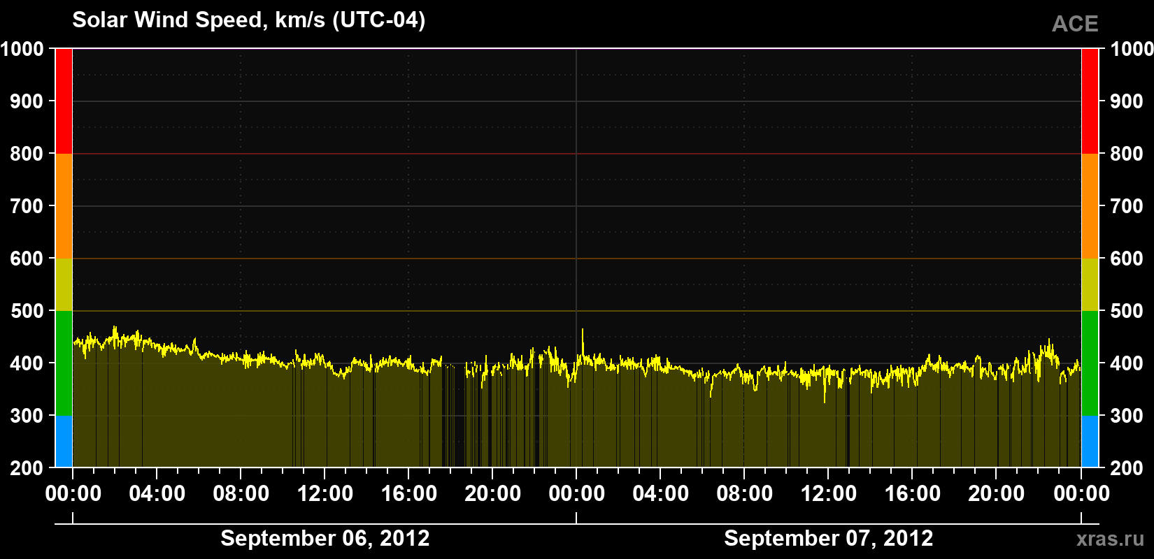
Task: Click the 1000 value on the right axis
Action: [1132, 49]
